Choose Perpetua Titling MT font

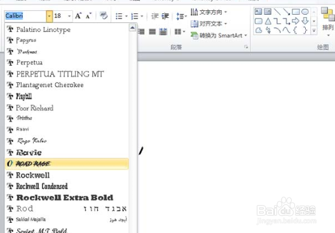(x=67, y=74)
